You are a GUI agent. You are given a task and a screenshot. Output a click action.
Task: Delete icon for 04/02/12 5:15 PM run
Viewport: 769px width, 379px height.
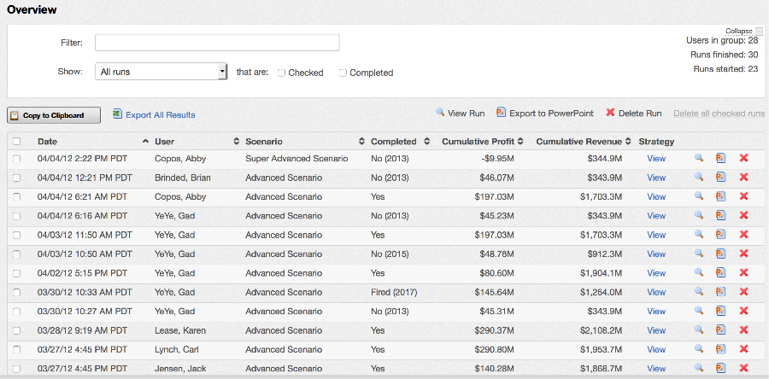tap(743, 272)
